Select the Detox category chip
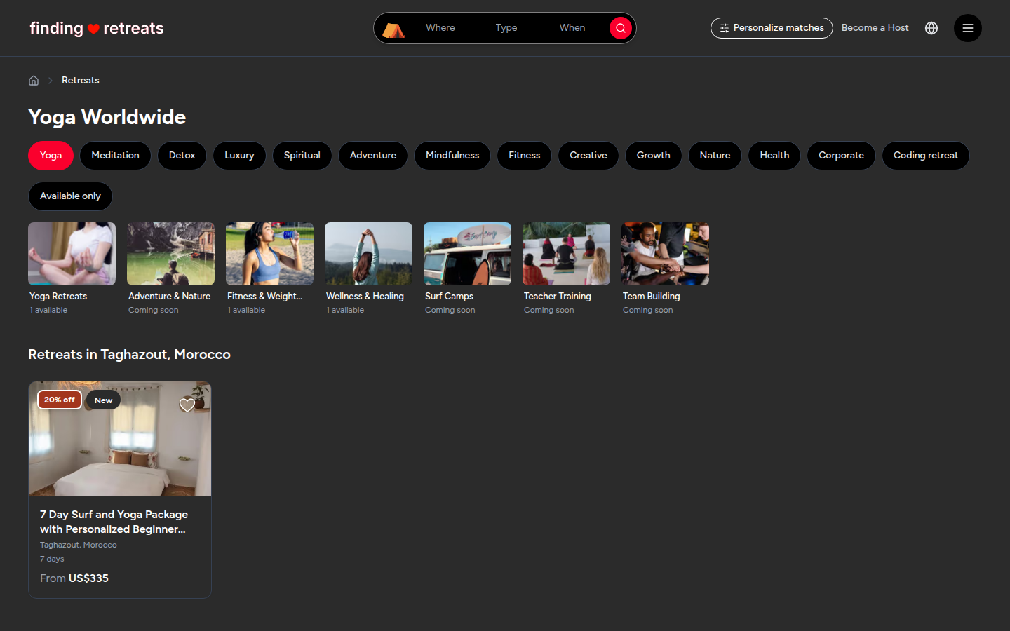Screen dimensions: 1010x631 pyautogui.click(x=182, y=156)
